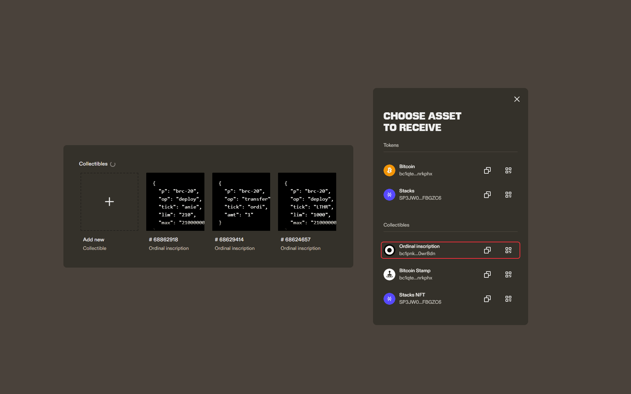Open inscription #68629414 thumbnail
Screen dimensions: 631x394
(241, 202)
